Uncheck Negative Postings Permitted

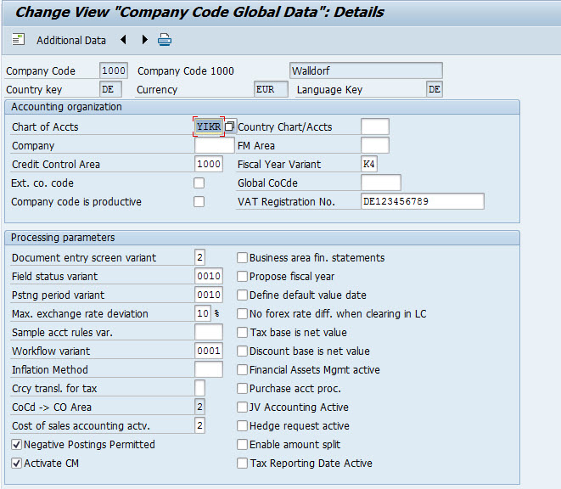tap(16, 445)
